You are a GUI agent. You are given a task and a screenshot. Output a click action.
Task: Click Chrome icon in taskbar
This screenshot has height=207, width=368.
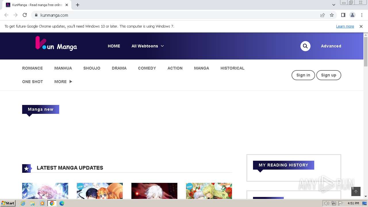click(52, 203)
